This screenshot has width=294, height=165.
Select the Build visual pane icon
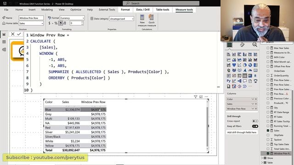[229, 45]
